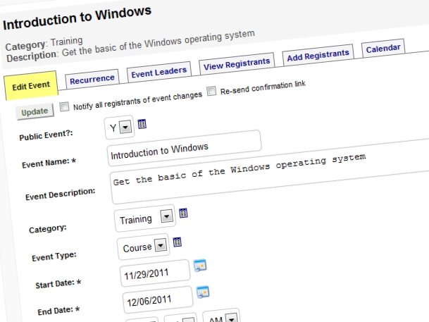Select the Edit Event tab
Screen dimensions: 429x322
31,86
